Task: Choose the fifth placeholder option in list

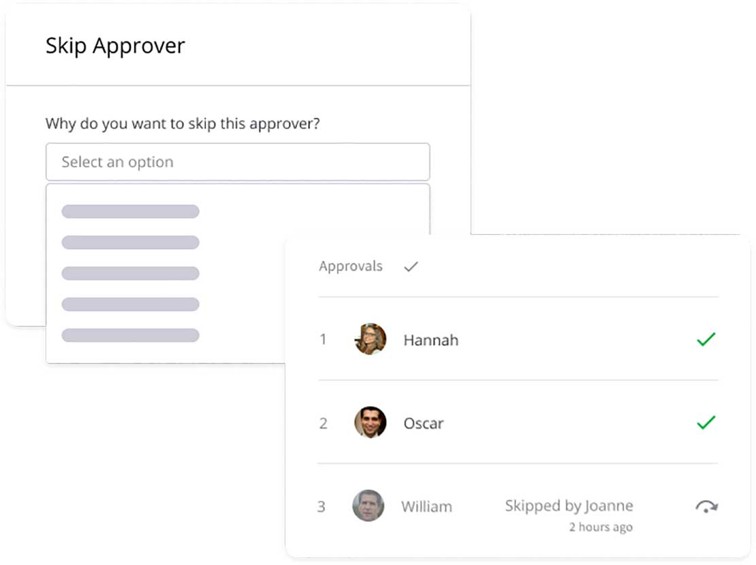Action: tap(131, 335)
